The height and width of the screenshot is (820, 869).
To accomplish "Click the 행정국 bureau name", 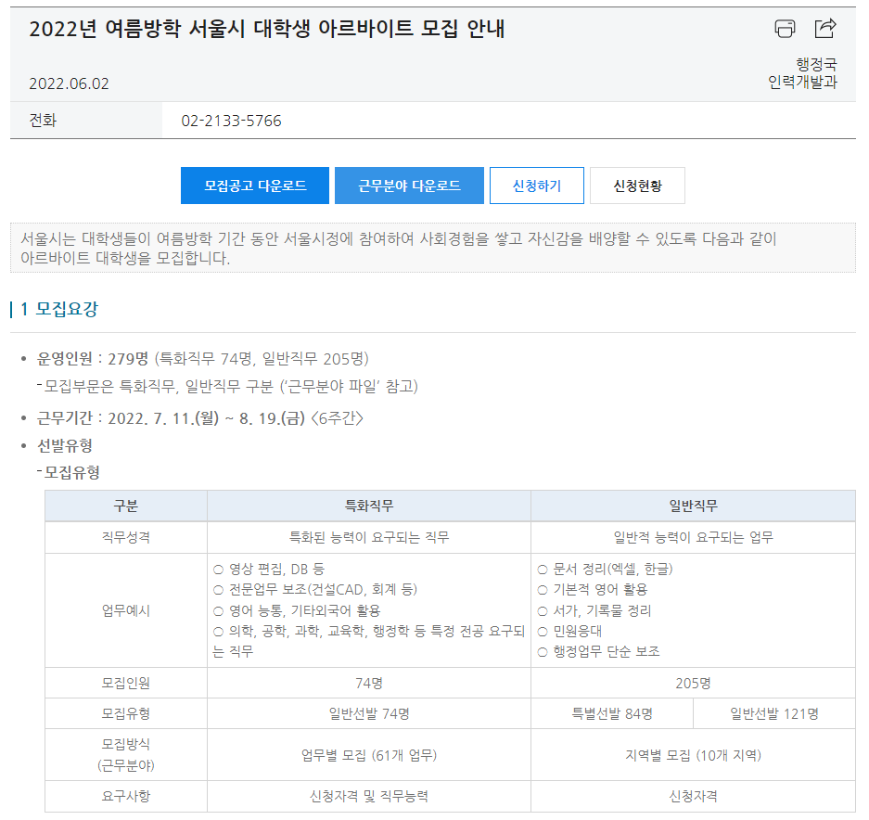I will click(816, 64).
